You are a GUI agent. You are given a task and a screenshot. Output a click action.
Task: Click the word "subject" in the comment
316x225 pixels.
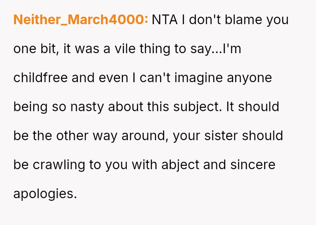[196, 107]
